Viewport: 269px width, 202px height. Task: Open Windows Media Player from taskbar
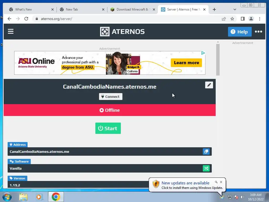pyautogui.click(x=39, y=197)
